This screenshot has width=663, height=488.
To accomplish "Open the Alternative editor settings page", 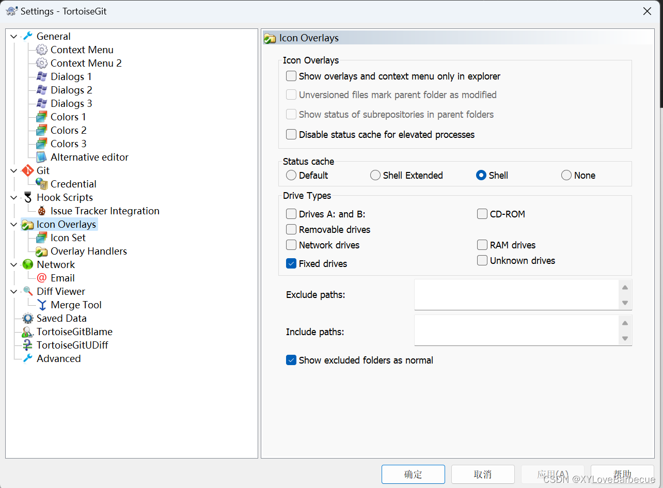I will click(x=89, y=157).
